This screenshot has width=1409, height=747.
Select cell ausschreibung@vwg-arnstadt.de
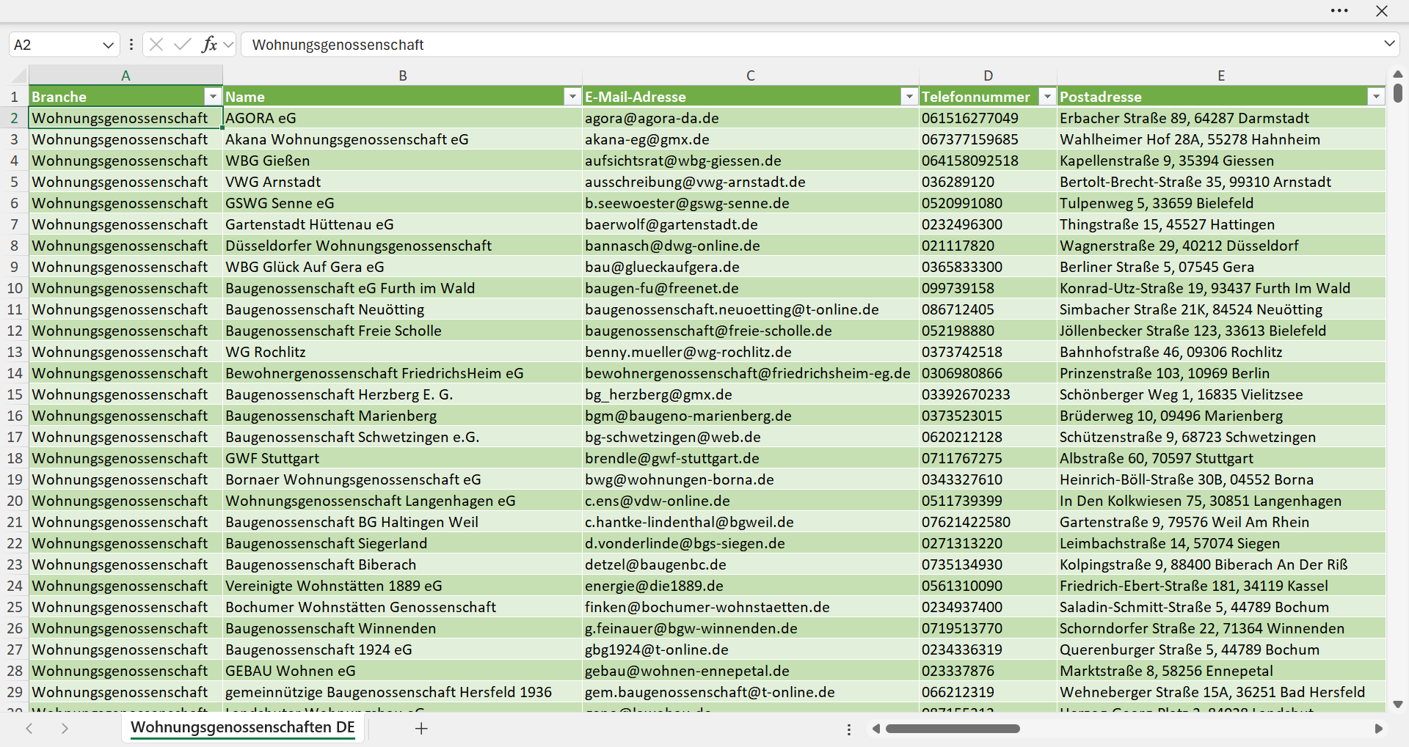pos(750,182)
